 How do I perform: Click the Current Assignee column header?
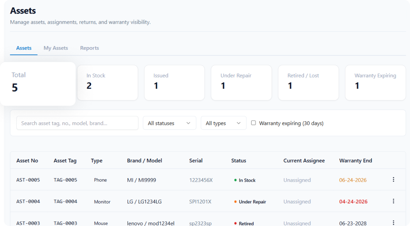pos(304,161)
